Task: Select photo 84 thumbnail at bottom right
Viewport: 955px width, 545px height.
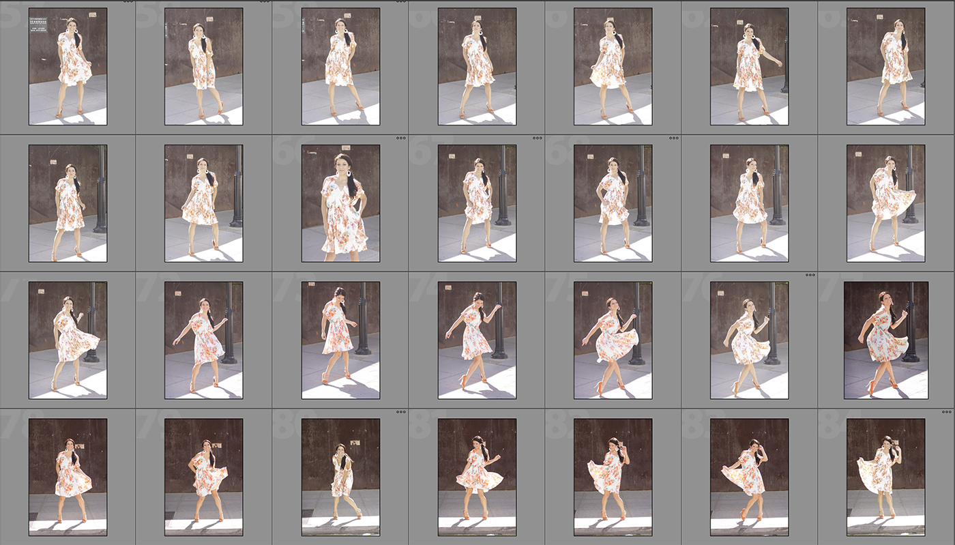Action: pyautogui.click(x=885, y=477)
